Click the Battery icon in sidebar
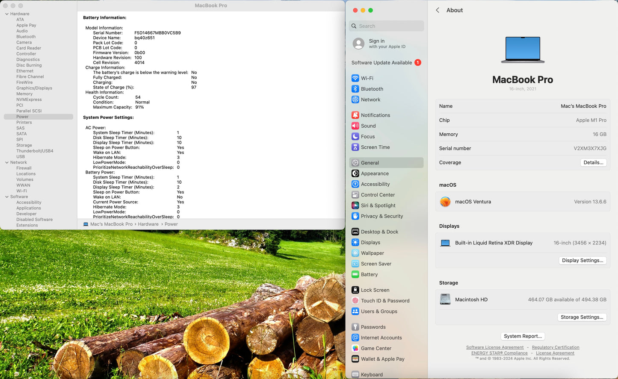 point(355,275)
